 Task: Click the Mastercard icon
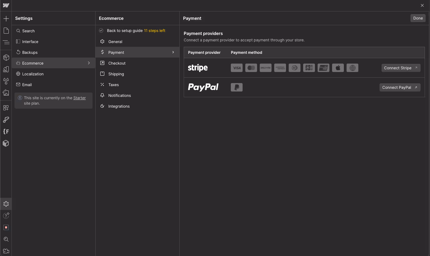(251, 68)
